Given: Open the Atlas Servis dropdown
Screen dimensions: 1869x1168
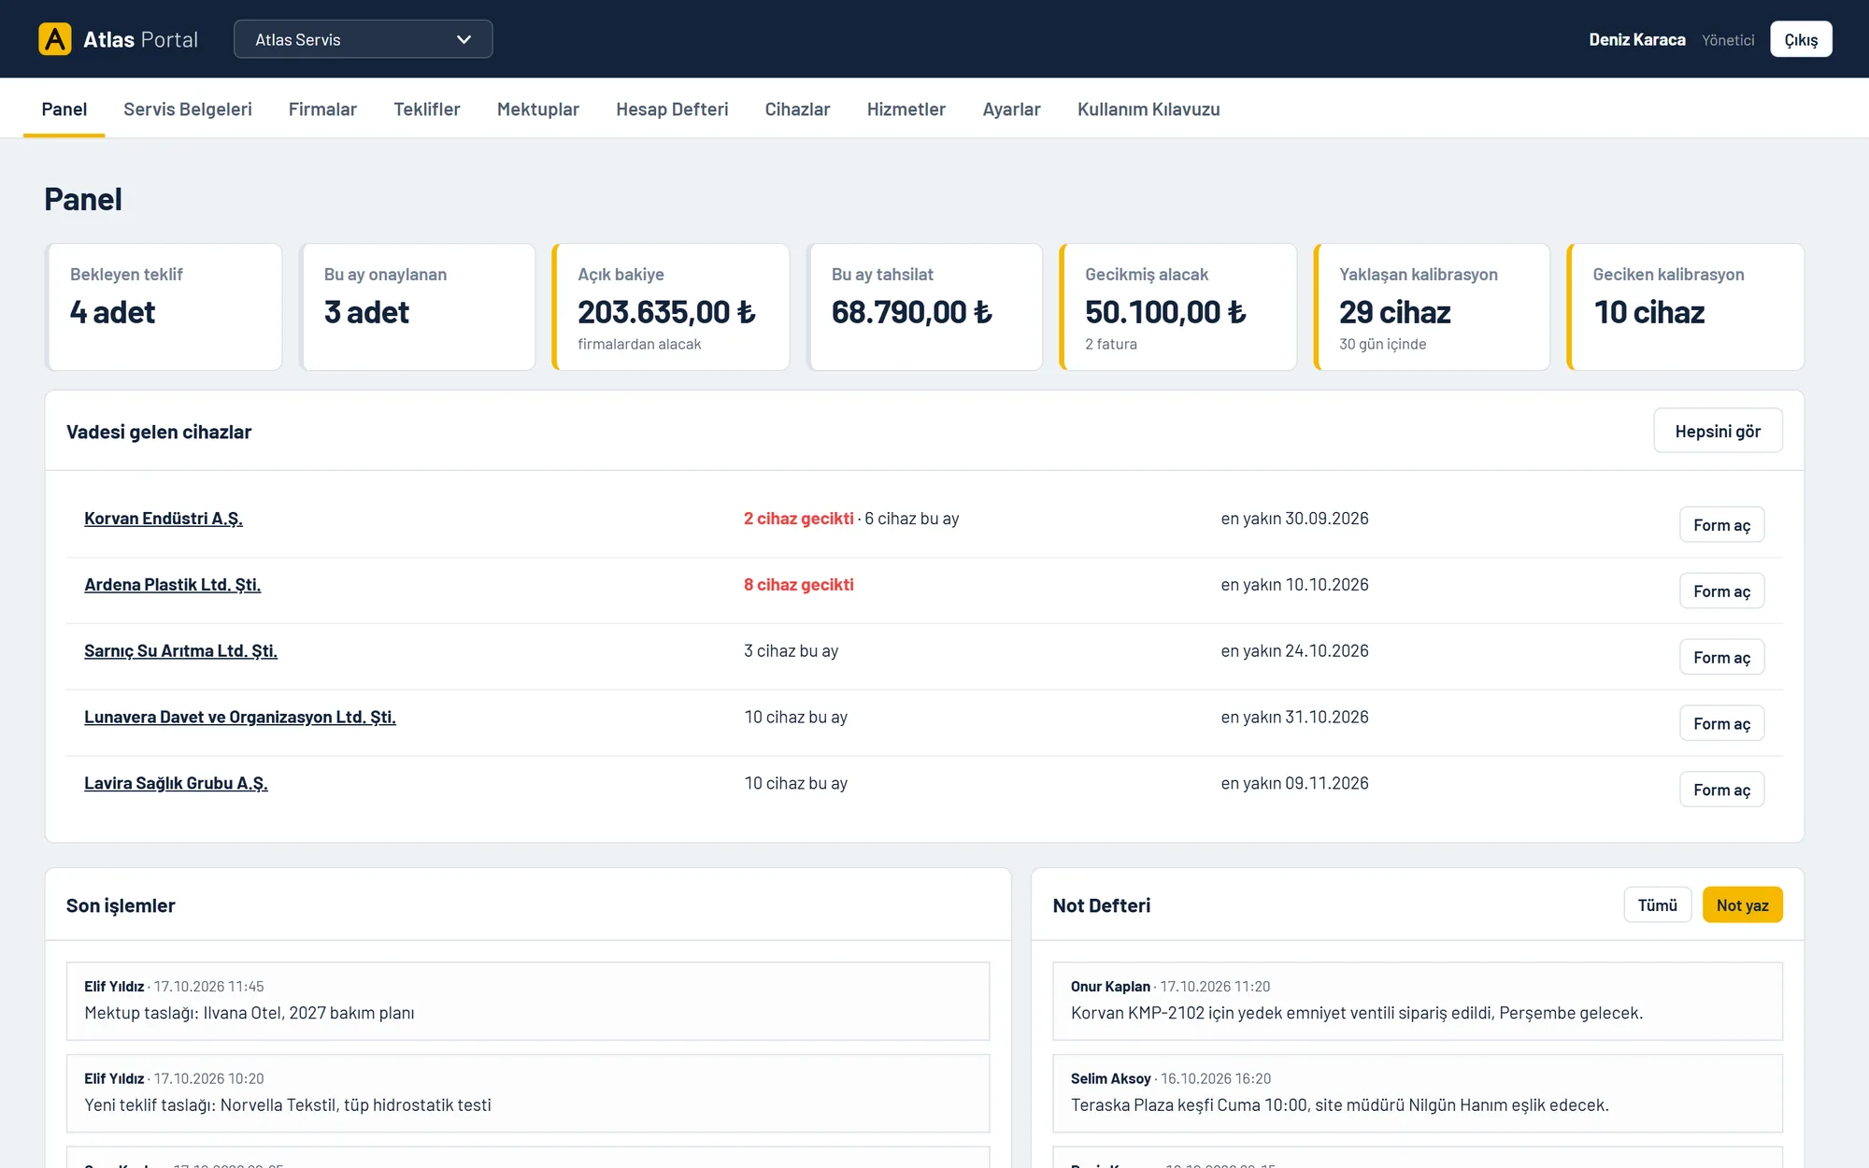Looking at the screenshot, I should tap(363, 39).
